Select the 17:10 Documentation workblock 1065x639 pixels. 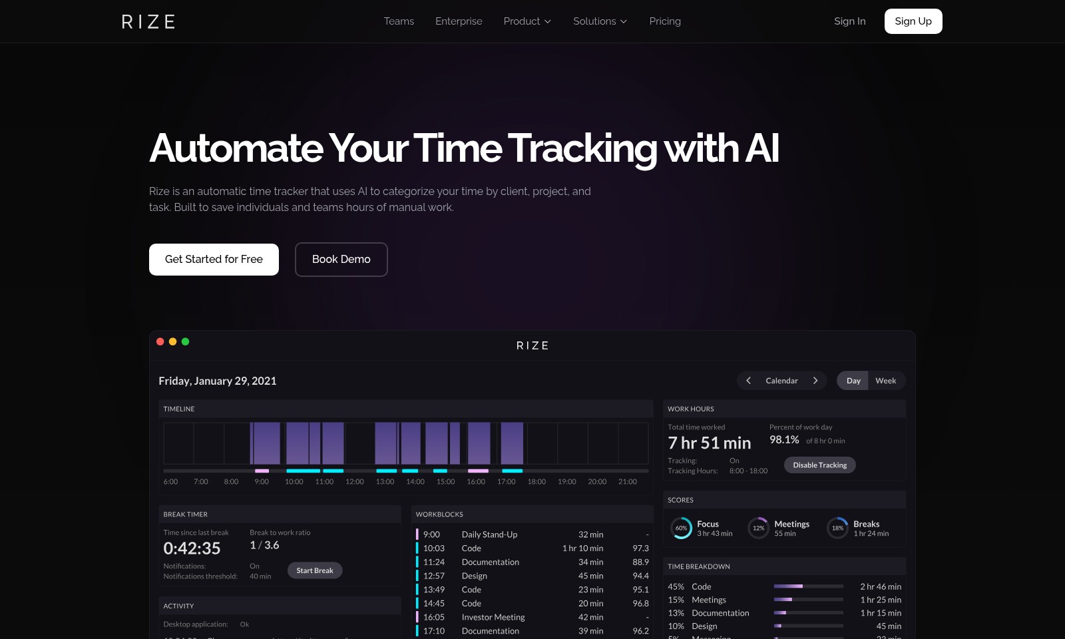(532, 631)
